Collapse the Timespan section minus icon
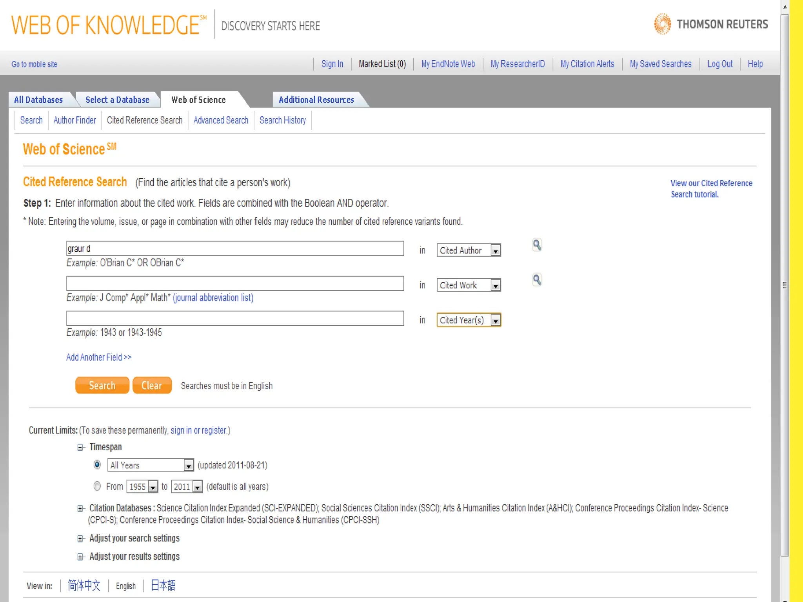 click(x=80, y=448)
